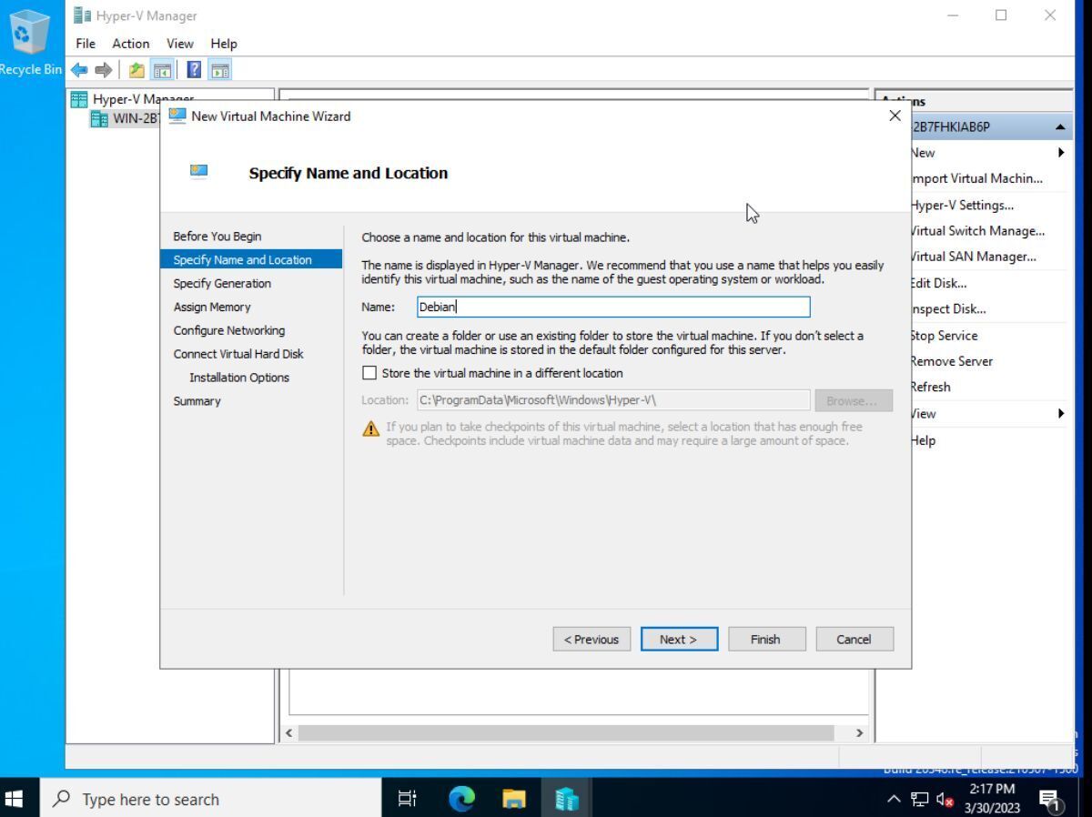This screenshot has width=1092, height=817.
Task: Enable Store the virtual machine in different location
Action: click(369, 373)
